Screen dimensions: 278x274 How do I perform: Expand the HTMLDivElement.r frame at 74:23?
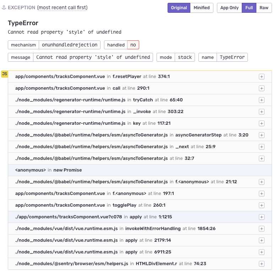pyautogui.click(x=262, y=264)
